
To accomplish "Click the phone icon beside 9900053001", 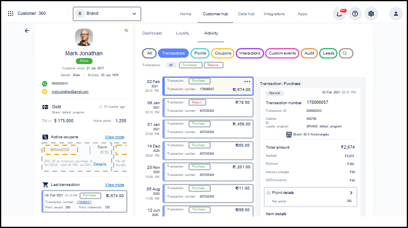I will coord(44,84).
